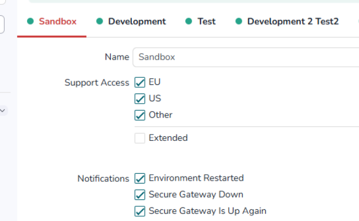Uncheck the US support access checkbox
359x221 pixels.
[x=140, y=99]
